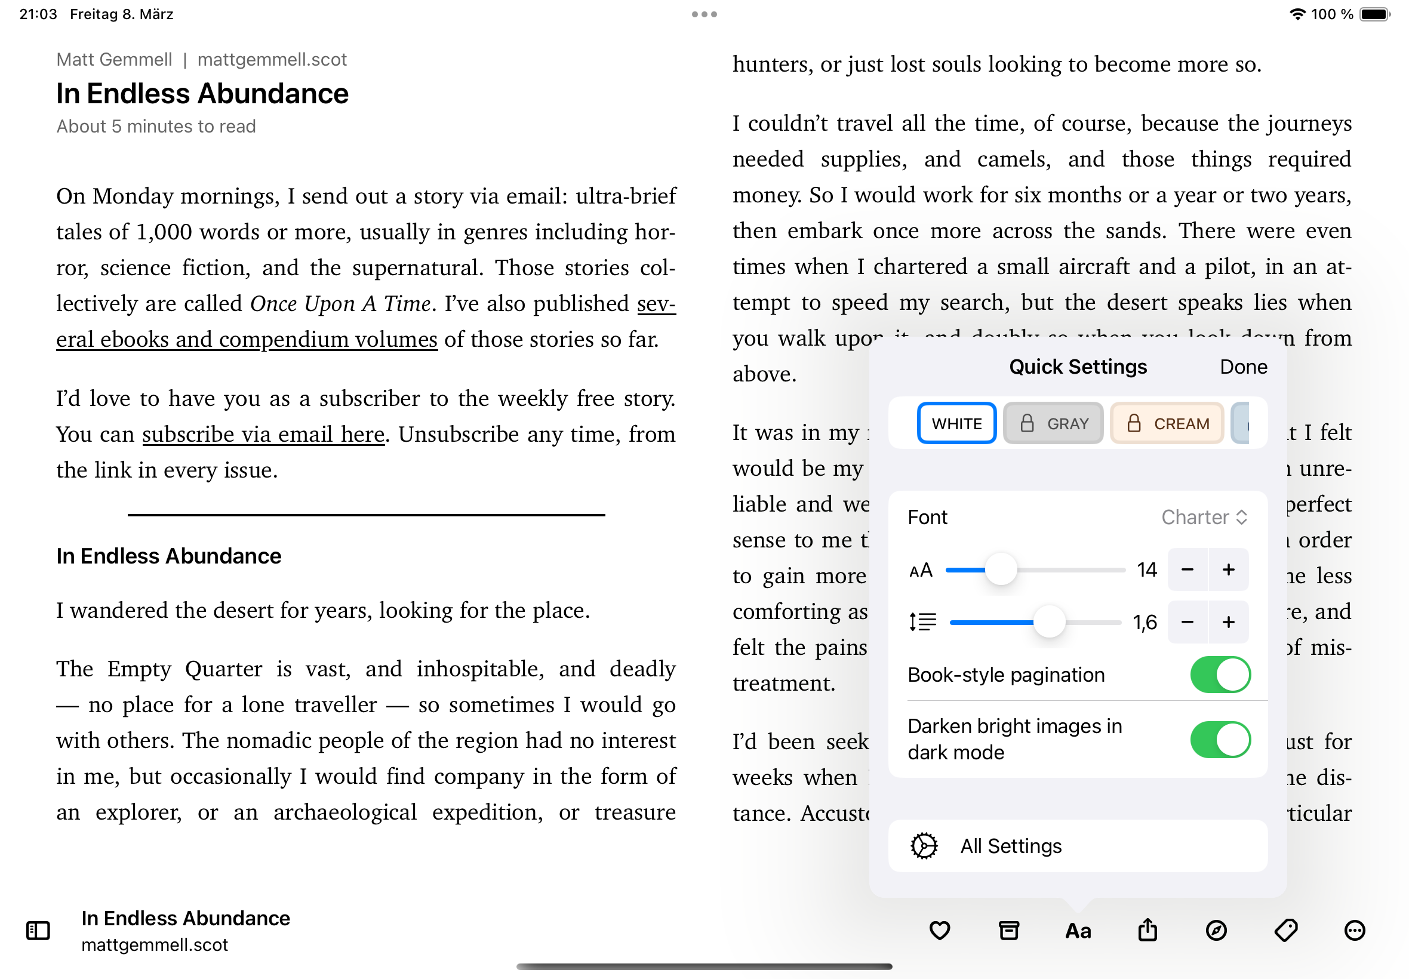
Task: Increase font size with plus button
Action: (x=1229, y=570)
